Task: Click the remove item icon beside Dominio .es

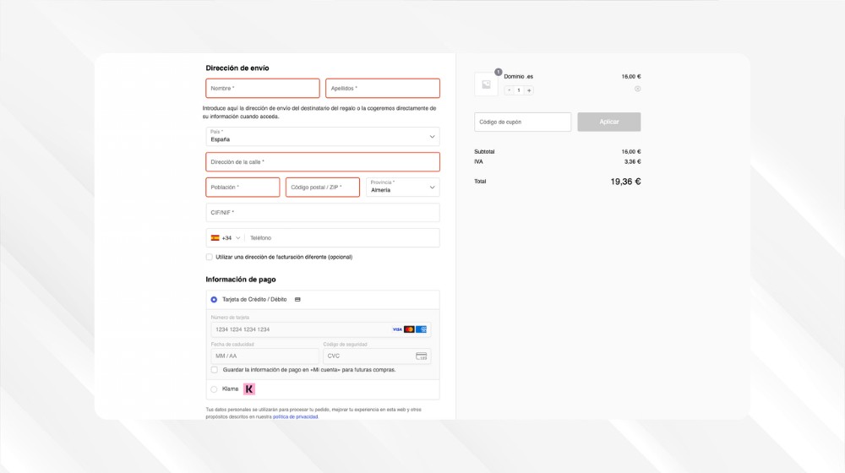Action: [x=637, y=89]
